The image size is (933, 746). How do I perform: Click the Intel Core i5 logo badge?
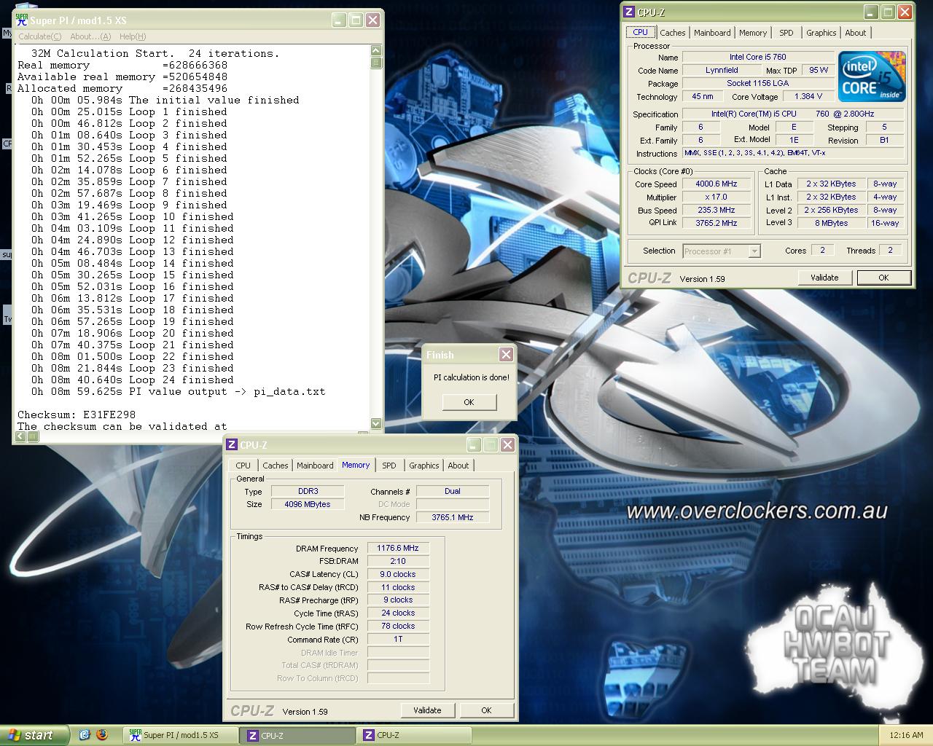click(x=872, y=76)
